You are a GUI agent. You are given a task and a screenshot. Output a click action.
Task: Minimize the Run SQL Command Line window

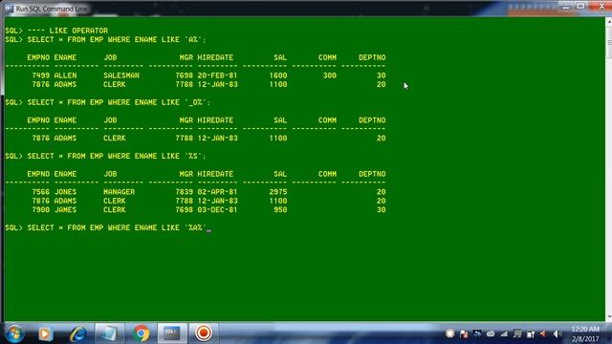[566, 7]
